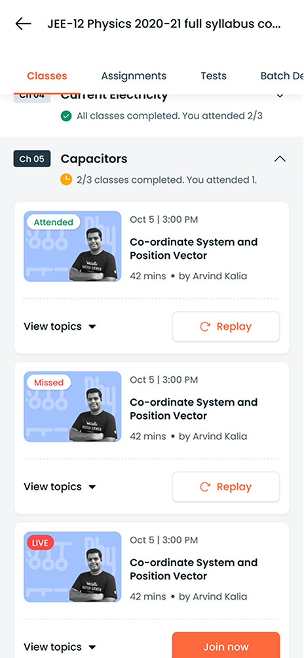Switch to the Tests tab
The width and height of the screenshot is (304, 658).
(x=214, y=76)
